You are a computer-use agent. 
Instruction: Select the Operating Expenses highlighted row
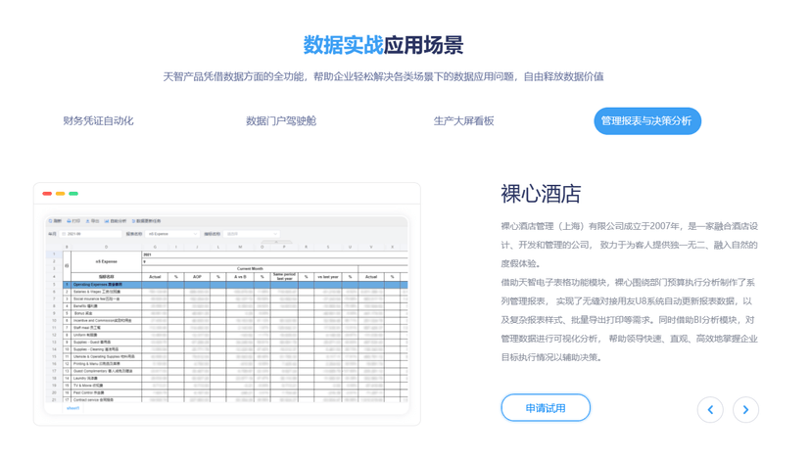point(235,284)
